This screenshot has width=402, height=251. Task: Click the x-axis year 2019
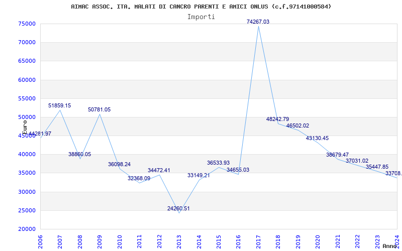pyautogui.click(x=298, y=241)
